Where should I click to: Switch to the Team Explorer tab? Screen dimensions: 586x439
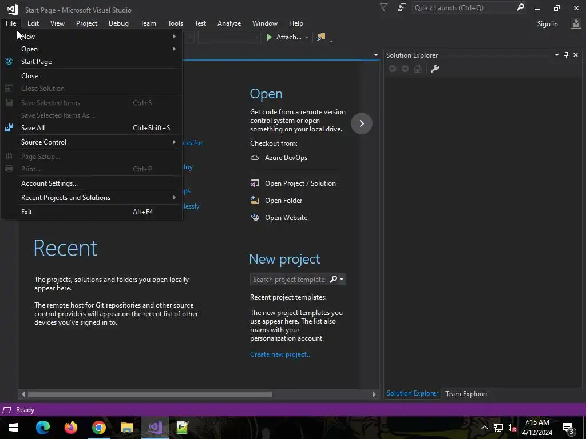pos(466,393)
